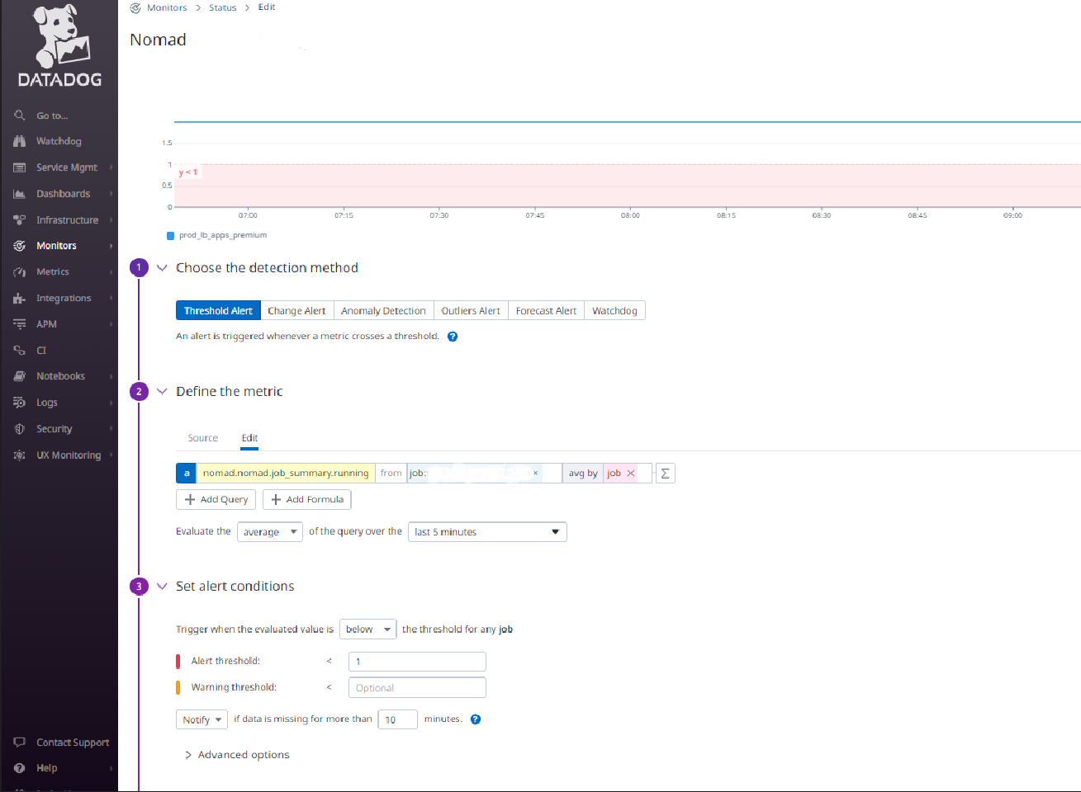Click the Logs sidebar icon
The image size is (1081, 792).
[19, 403]
